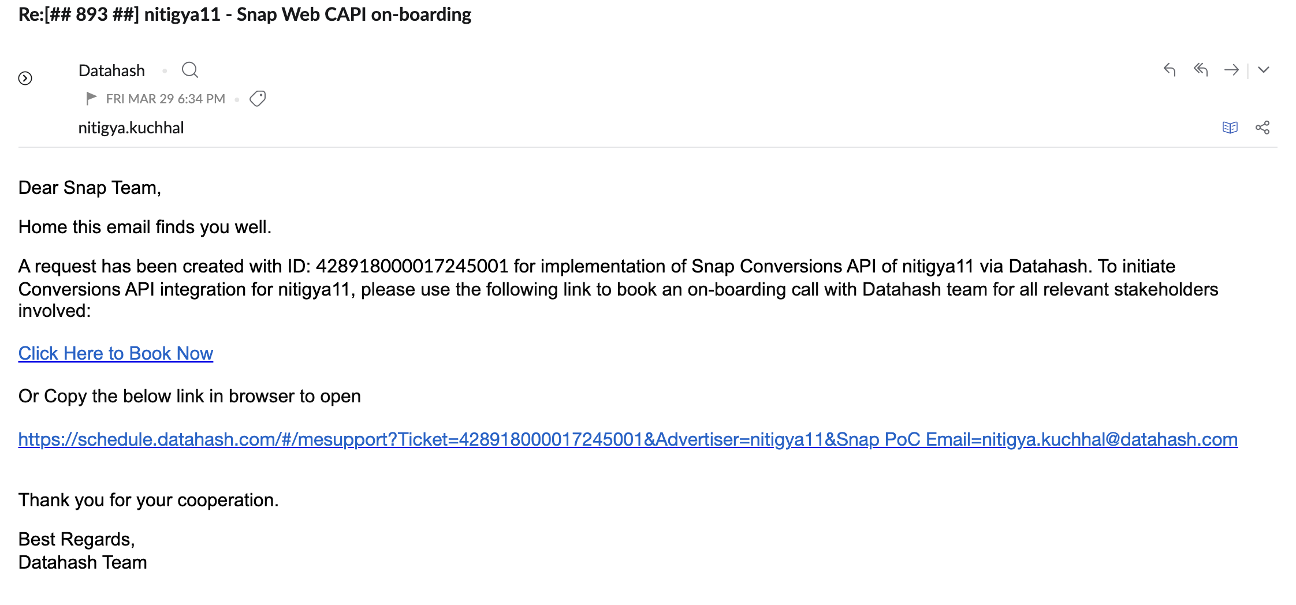Click the Thank you for your cooperation line

[x=148, y=500]
